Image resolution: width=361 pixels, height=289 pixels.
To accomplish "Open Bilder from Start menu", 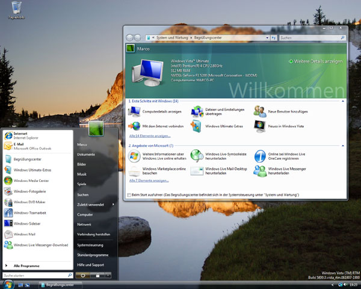I will pyautogui.click(x=81, y=164).
